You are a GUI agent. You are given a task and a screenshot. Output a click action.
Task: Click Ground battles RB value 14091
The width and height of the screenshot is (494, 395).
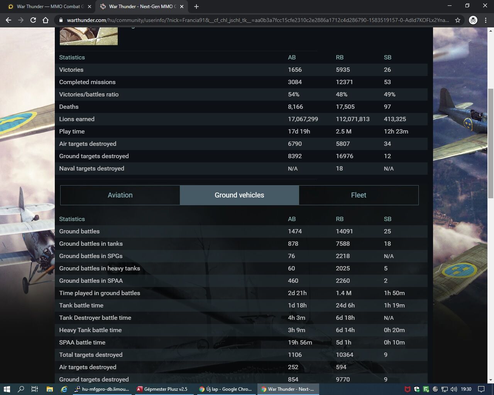click(344, 231)
